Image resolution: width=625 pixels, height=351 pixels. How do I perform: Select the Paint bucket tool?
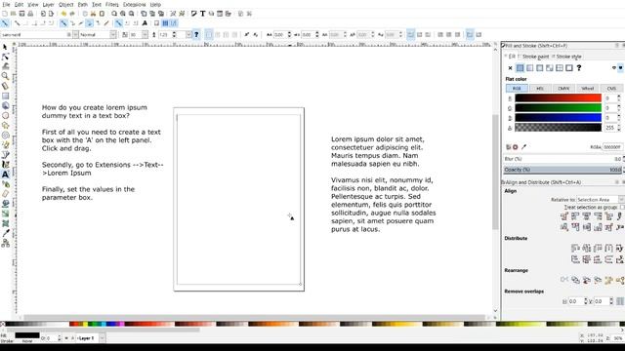tap(5, 204)
